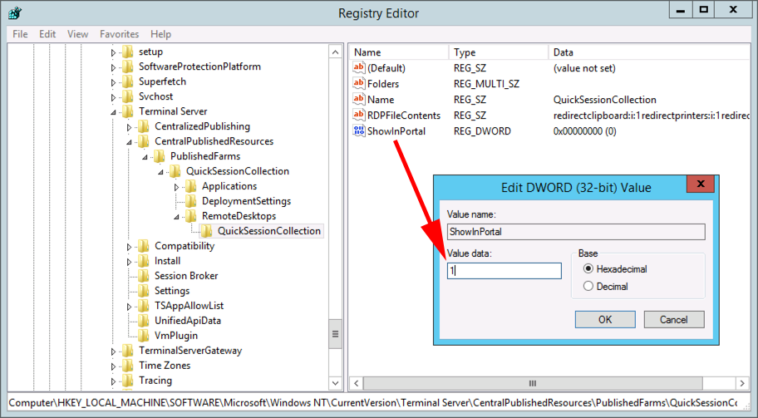Select the Hexadecimal base radio button
The image size is (758, 418).
coord(588,268)
